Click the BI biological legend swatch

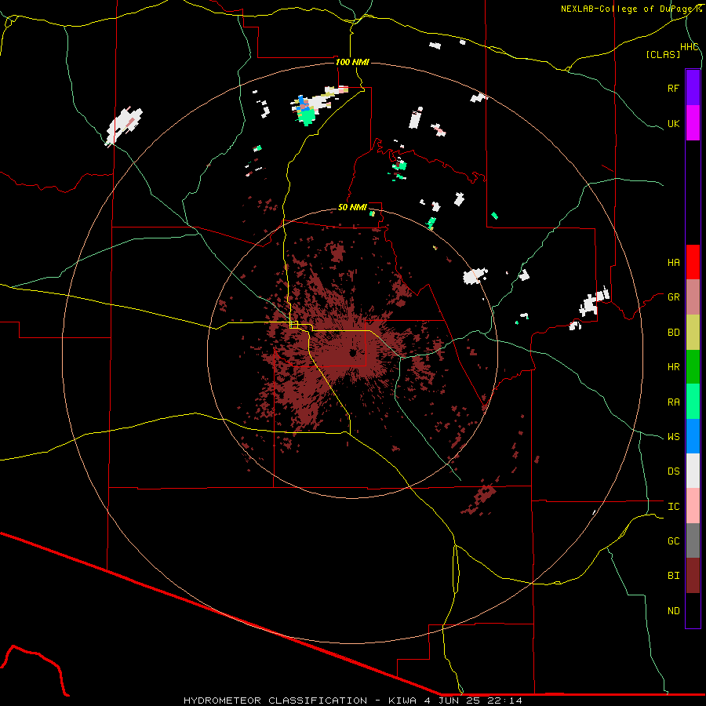(x=693, y=576)
